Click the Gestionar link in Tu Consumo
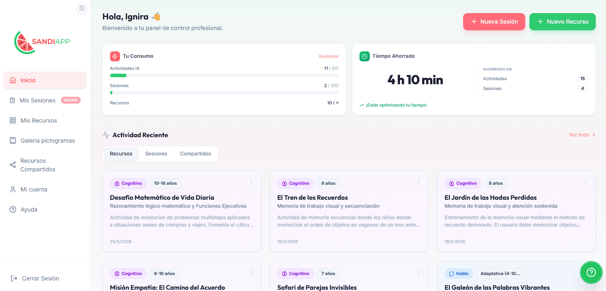Screen dimensions: 606x291 (328, 56)
